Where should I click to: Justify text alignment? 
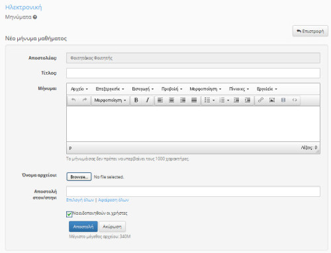pos(194,100)
